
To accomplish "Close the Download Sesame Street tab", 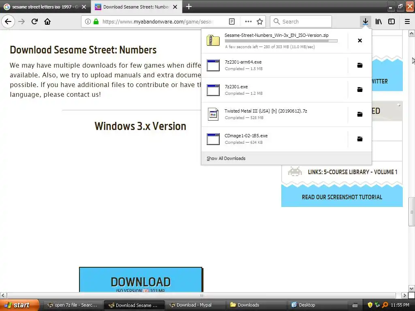I will [175, 7].
